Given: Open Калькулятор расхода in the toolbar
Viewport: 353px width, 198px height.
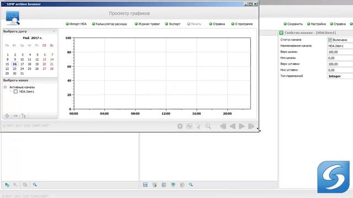Looking at the screenshot, I should (109, 24).
